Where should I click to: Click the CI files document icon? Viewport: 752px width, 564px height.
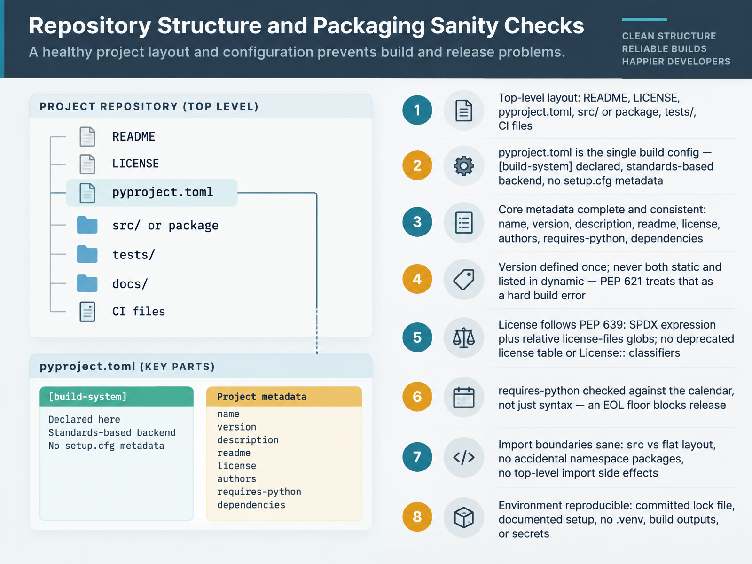point(87,312)
